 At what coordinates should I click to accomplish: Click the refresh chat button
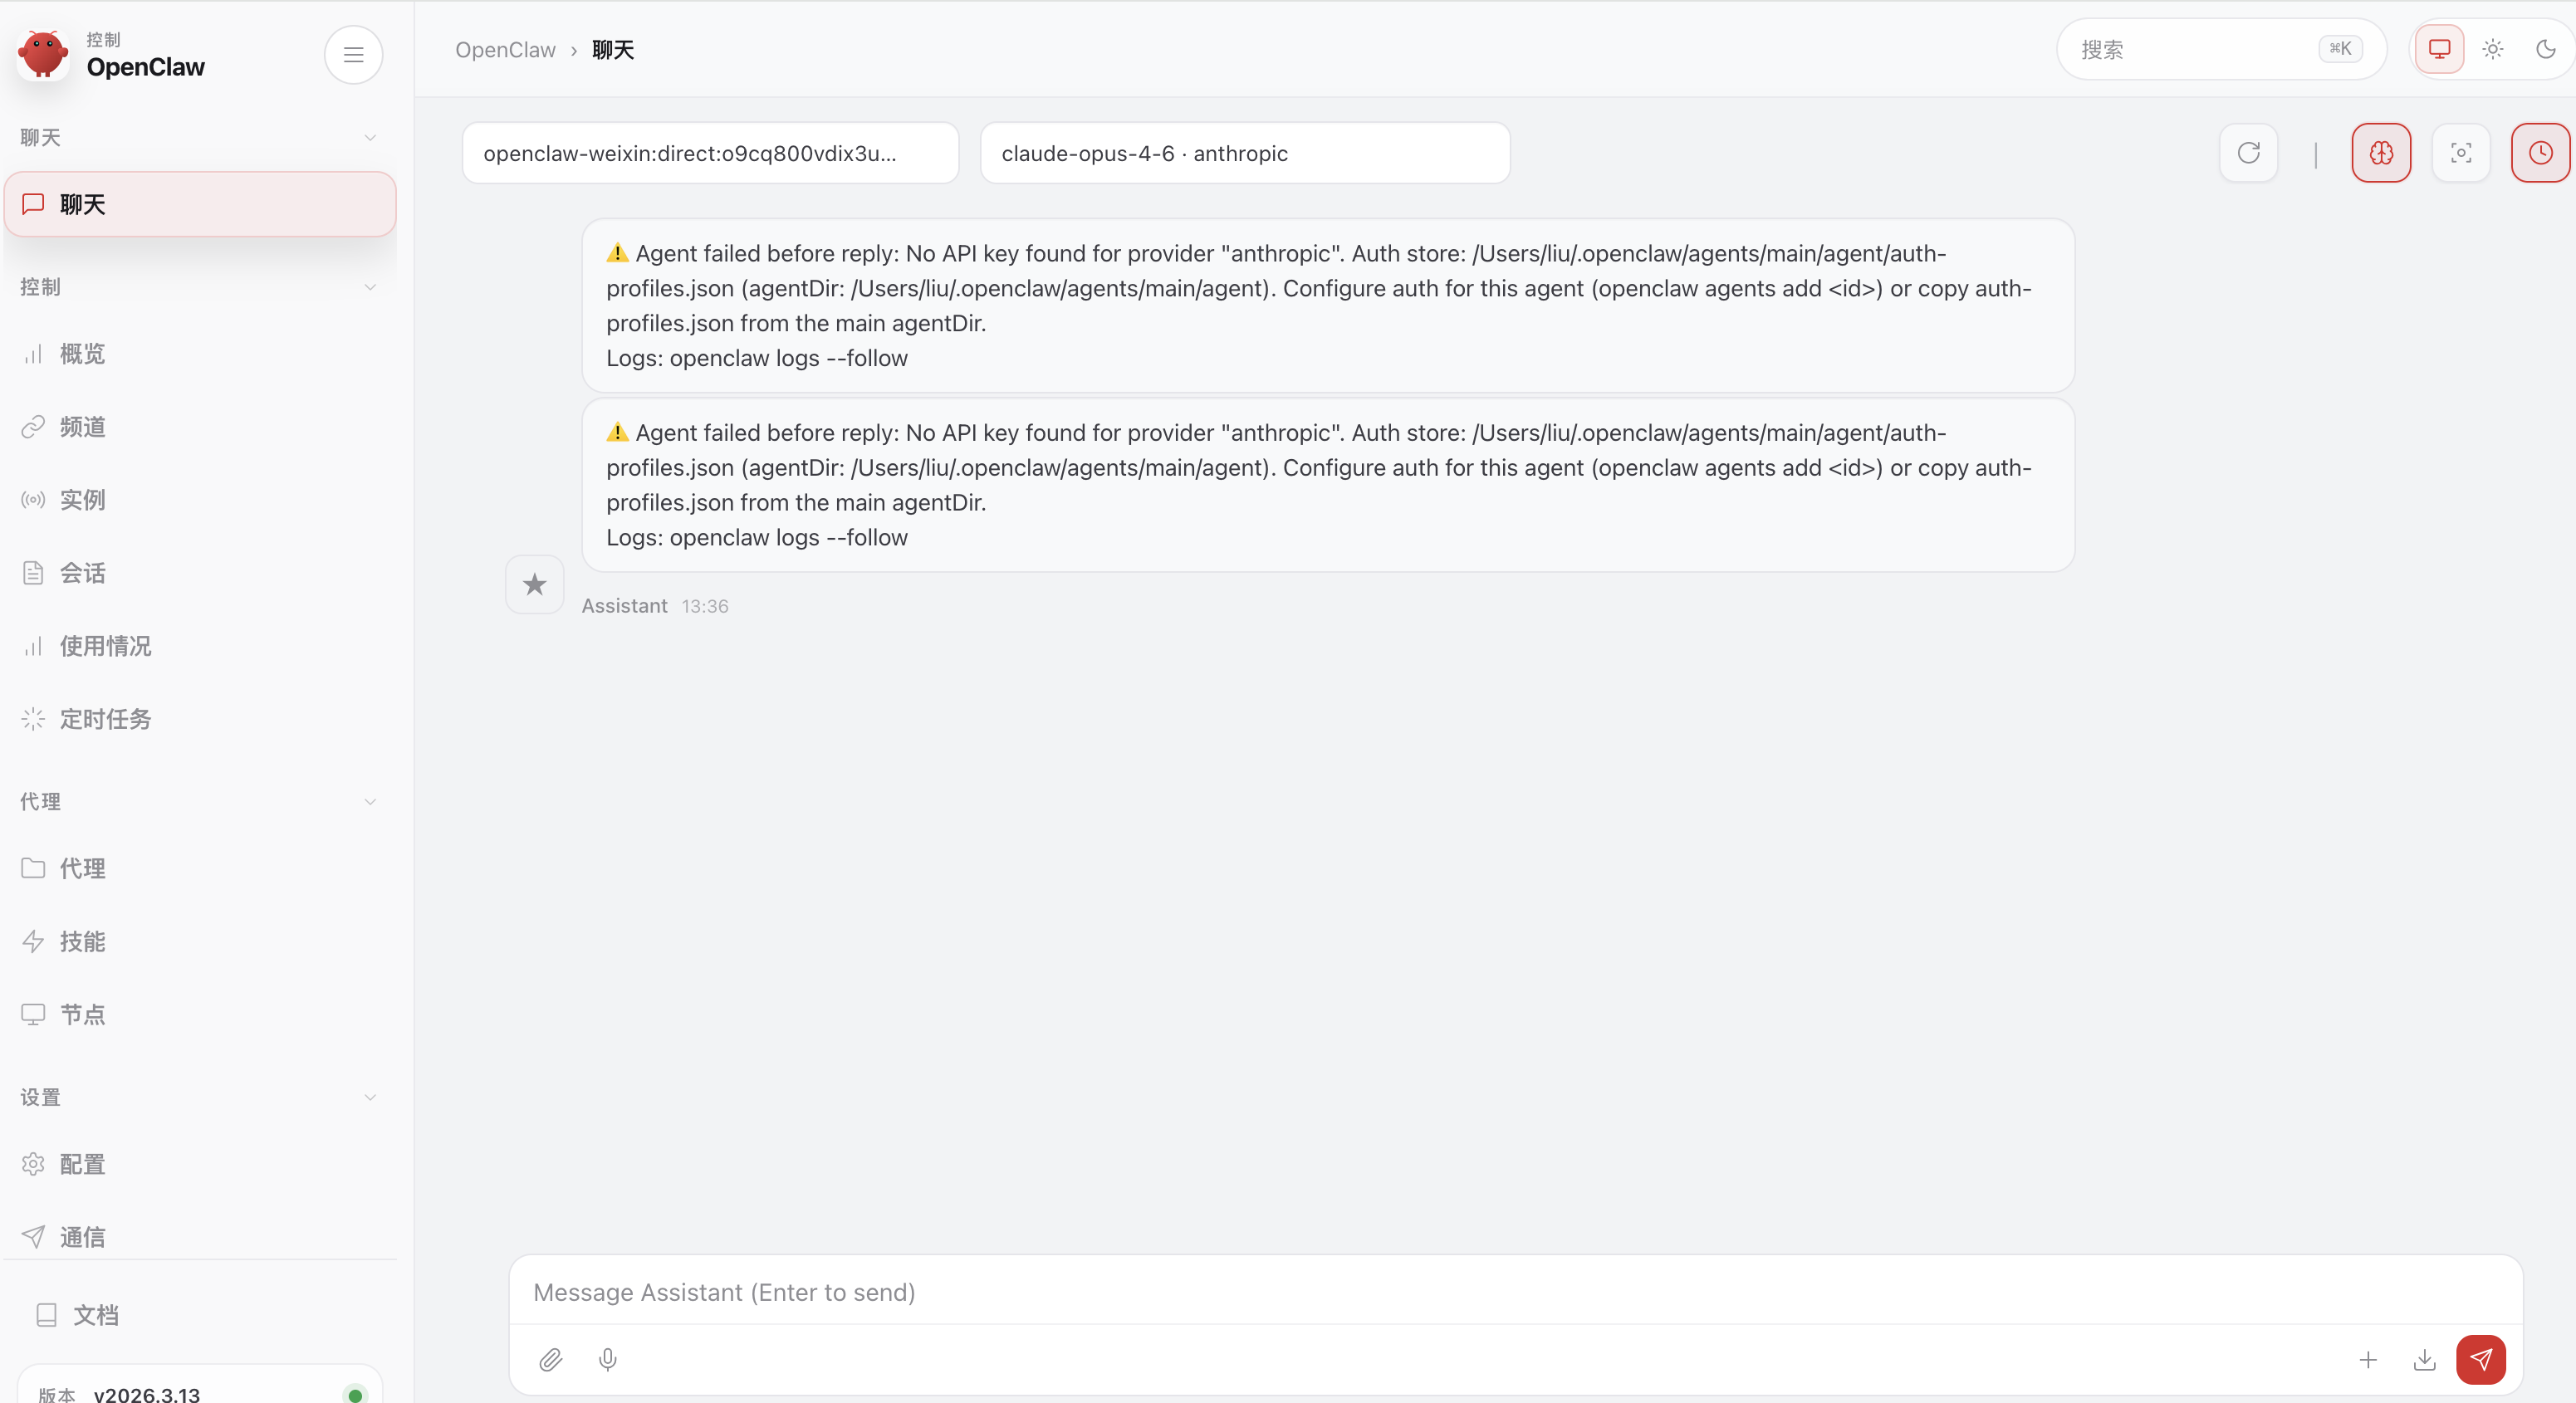coord(2248,153)
